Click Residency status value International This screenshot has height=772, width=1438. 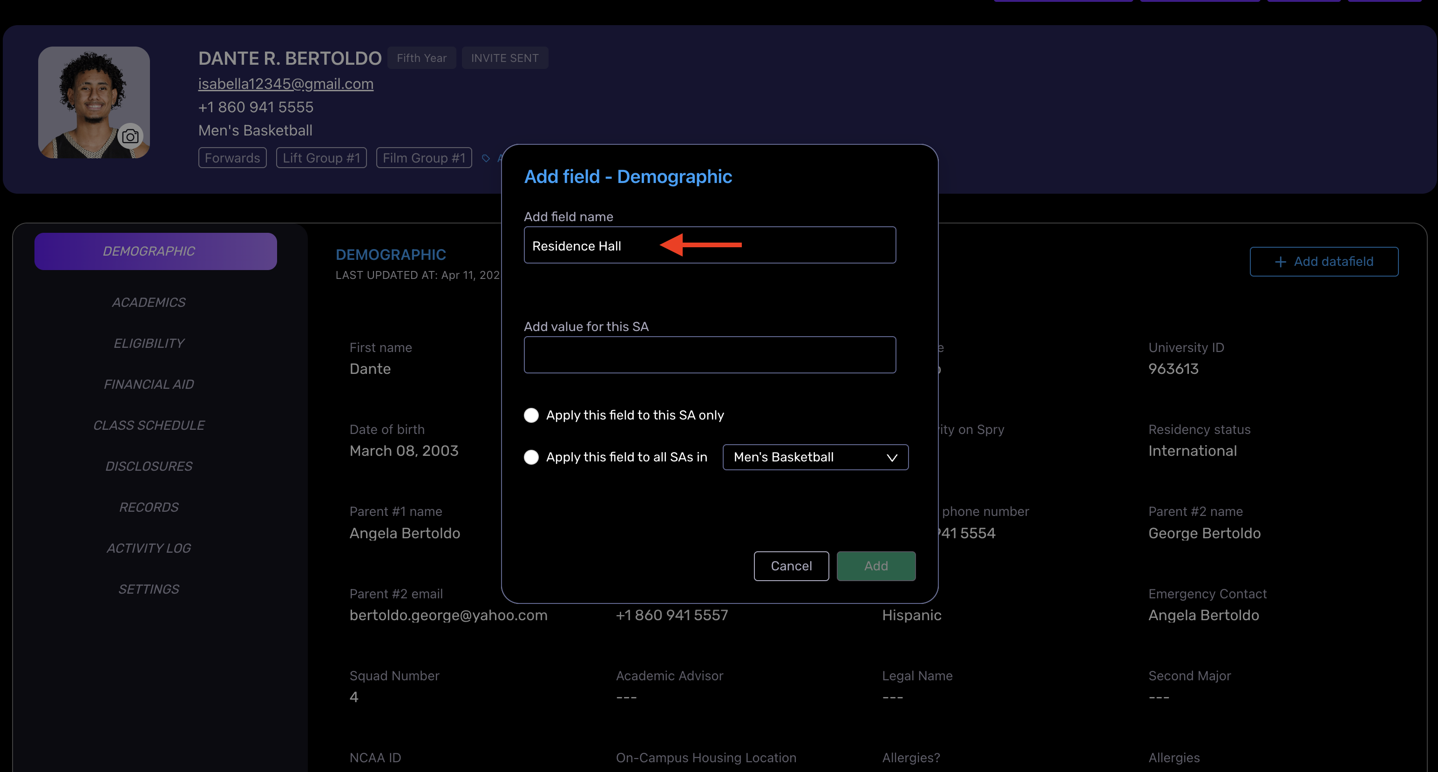tap(1193, 451)
